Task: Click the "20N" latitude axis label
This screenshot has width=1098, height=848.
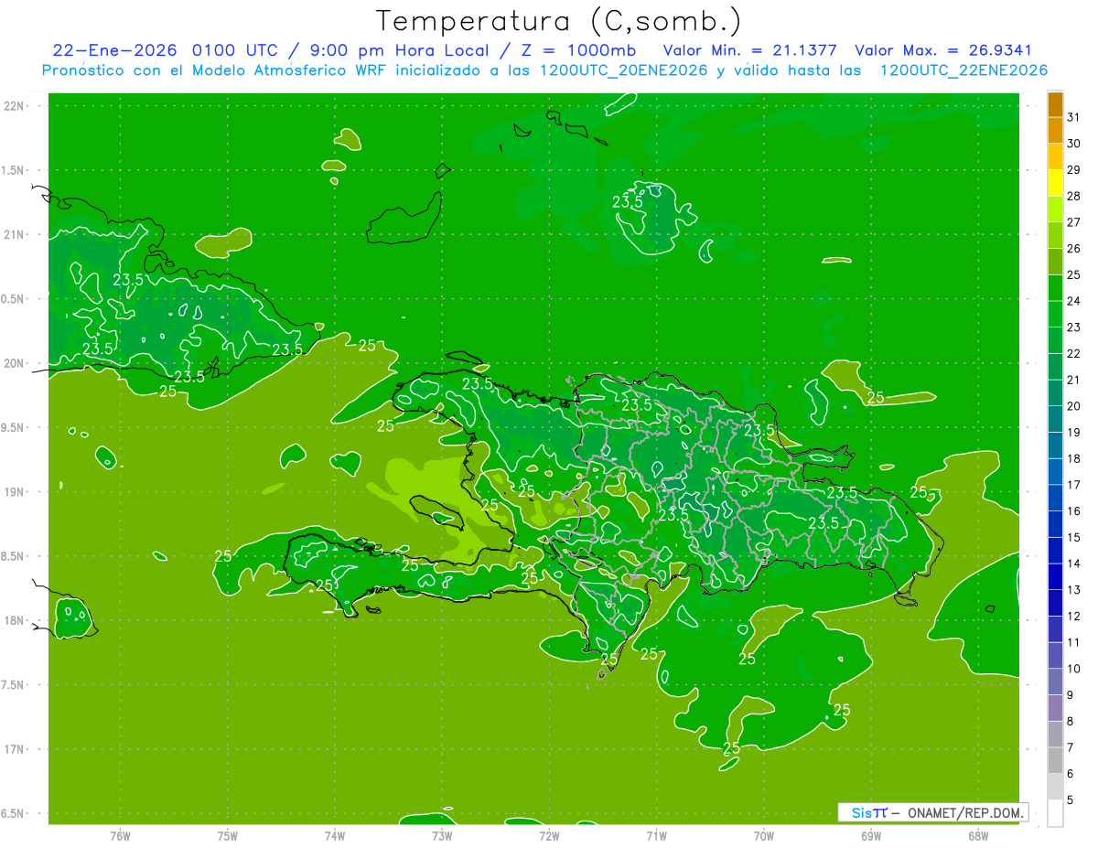Action: [x=14, y=363]
